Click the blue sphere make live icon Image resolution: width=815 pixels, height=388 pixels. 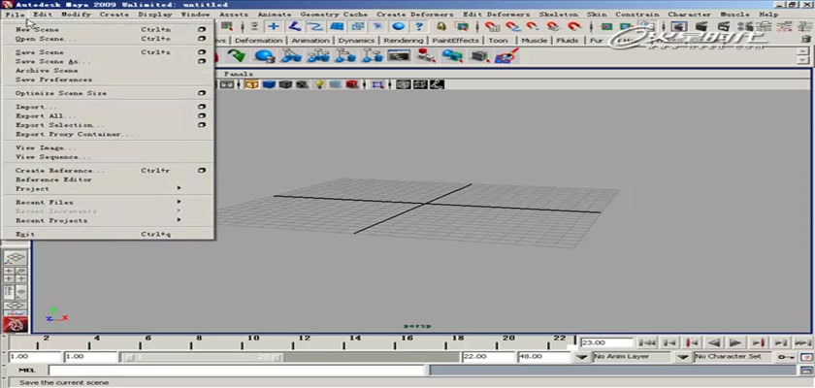(x=398, y=26)
